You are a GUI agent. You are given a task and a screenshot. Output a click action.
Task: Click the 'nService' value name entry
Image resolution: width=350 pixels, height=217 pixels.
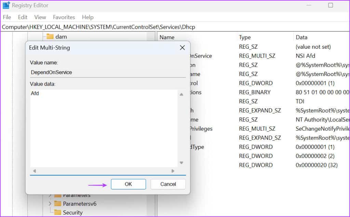(x=201, y=56)
